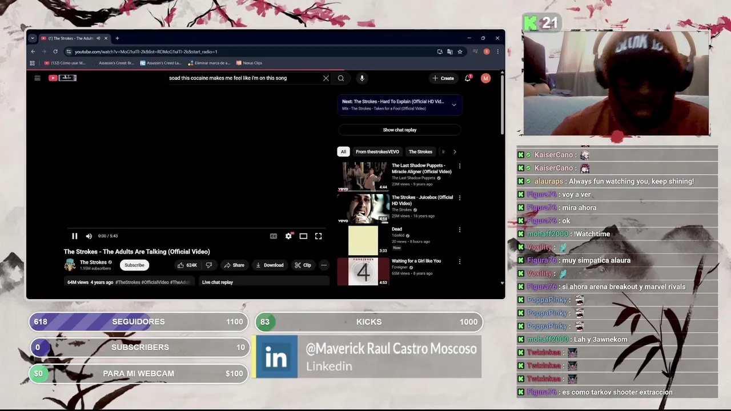
Task: Dislike the video with the thumbs down
Action: (x=209, y=265)
